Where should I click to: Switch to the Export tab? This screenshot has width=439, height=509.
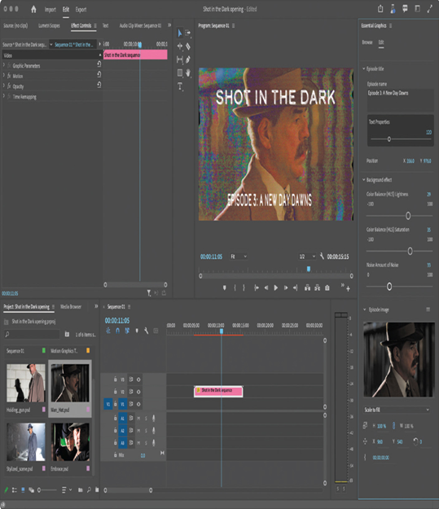pos(81,10)
